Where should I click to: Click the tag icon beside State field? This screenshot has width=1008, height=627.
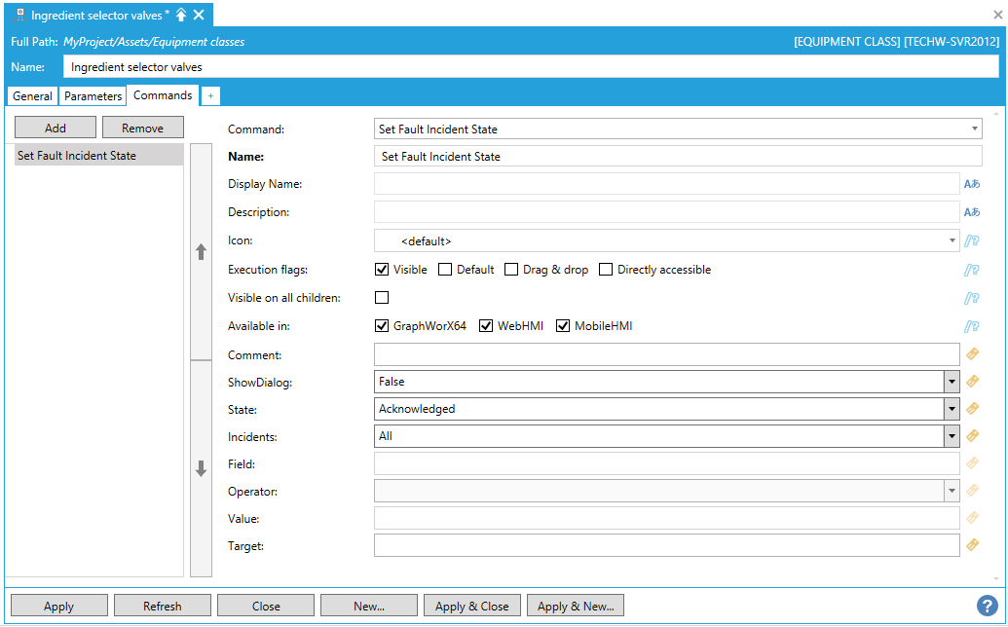(971, 409)
